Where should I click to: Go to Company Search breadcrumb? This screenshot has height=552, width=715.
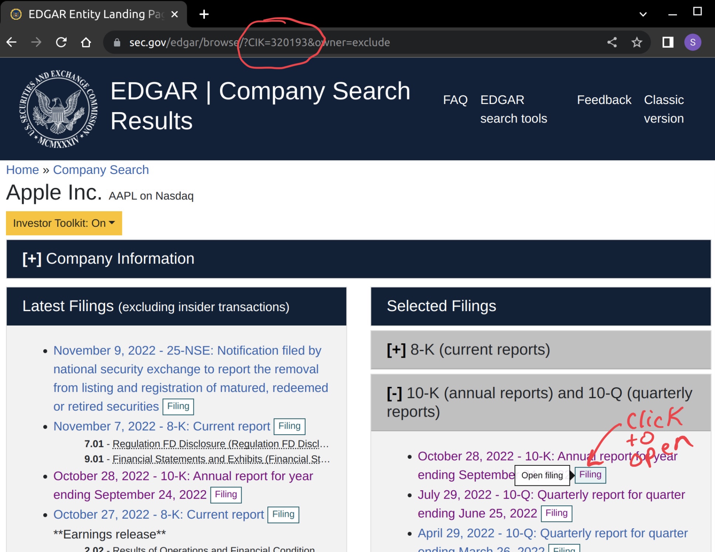[101, 170]
